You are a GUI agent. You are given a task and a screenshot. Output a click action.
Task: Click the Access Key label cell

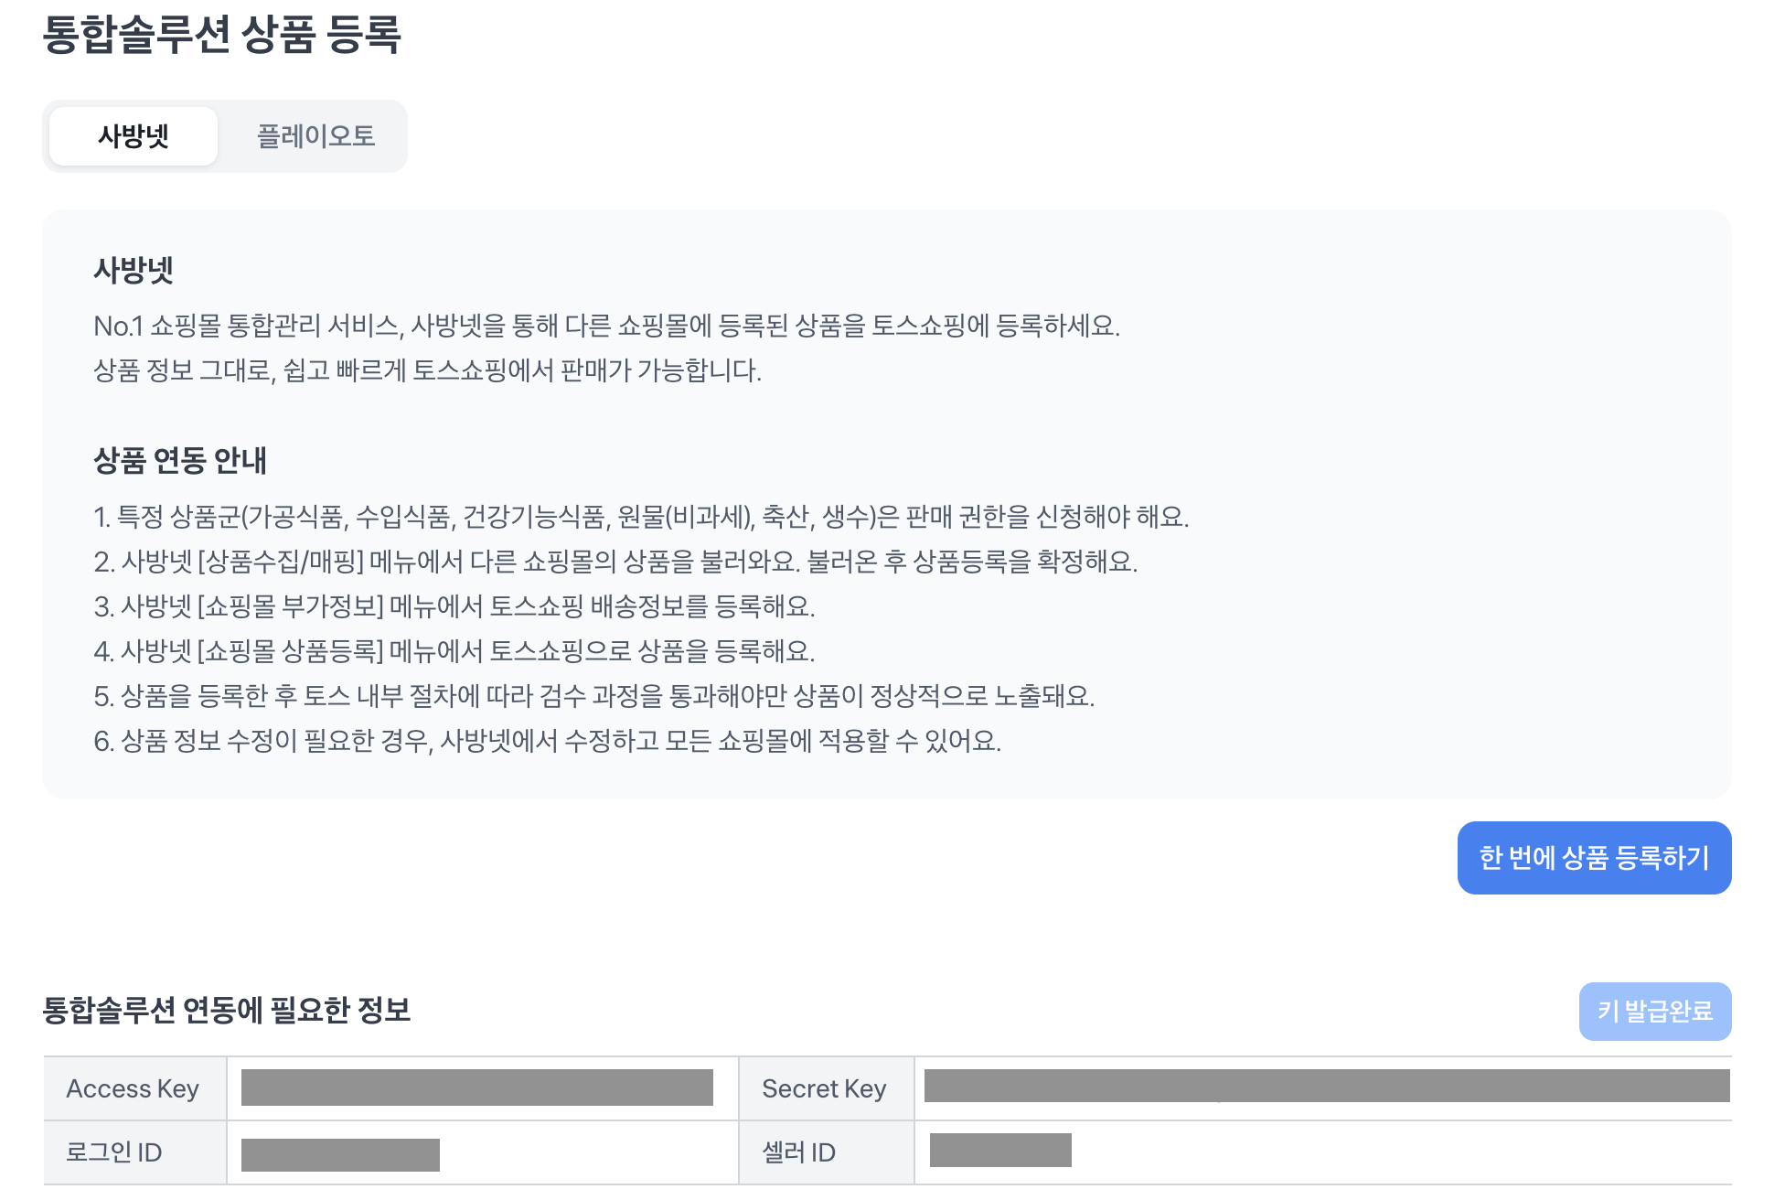pos(134,1088)
